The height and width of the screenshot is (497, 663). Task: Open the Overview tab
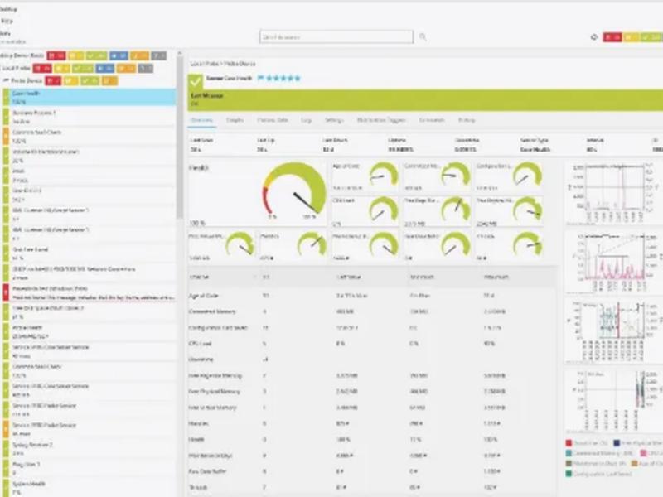click(201, 120)
